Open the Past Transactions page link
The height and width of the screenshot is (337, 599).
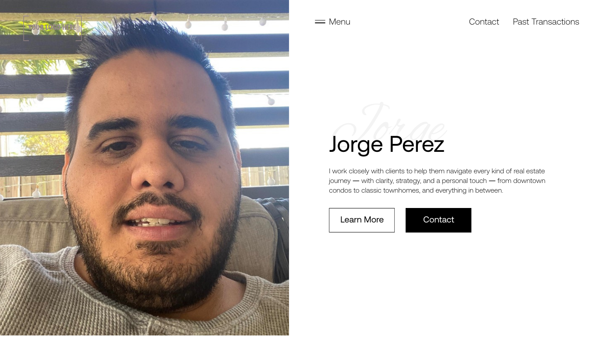(x=546, y=22)
